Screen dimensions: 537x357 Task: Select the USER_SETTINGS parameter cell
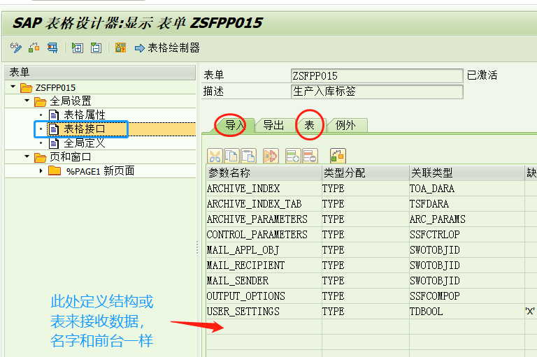(x=264, y=312)
